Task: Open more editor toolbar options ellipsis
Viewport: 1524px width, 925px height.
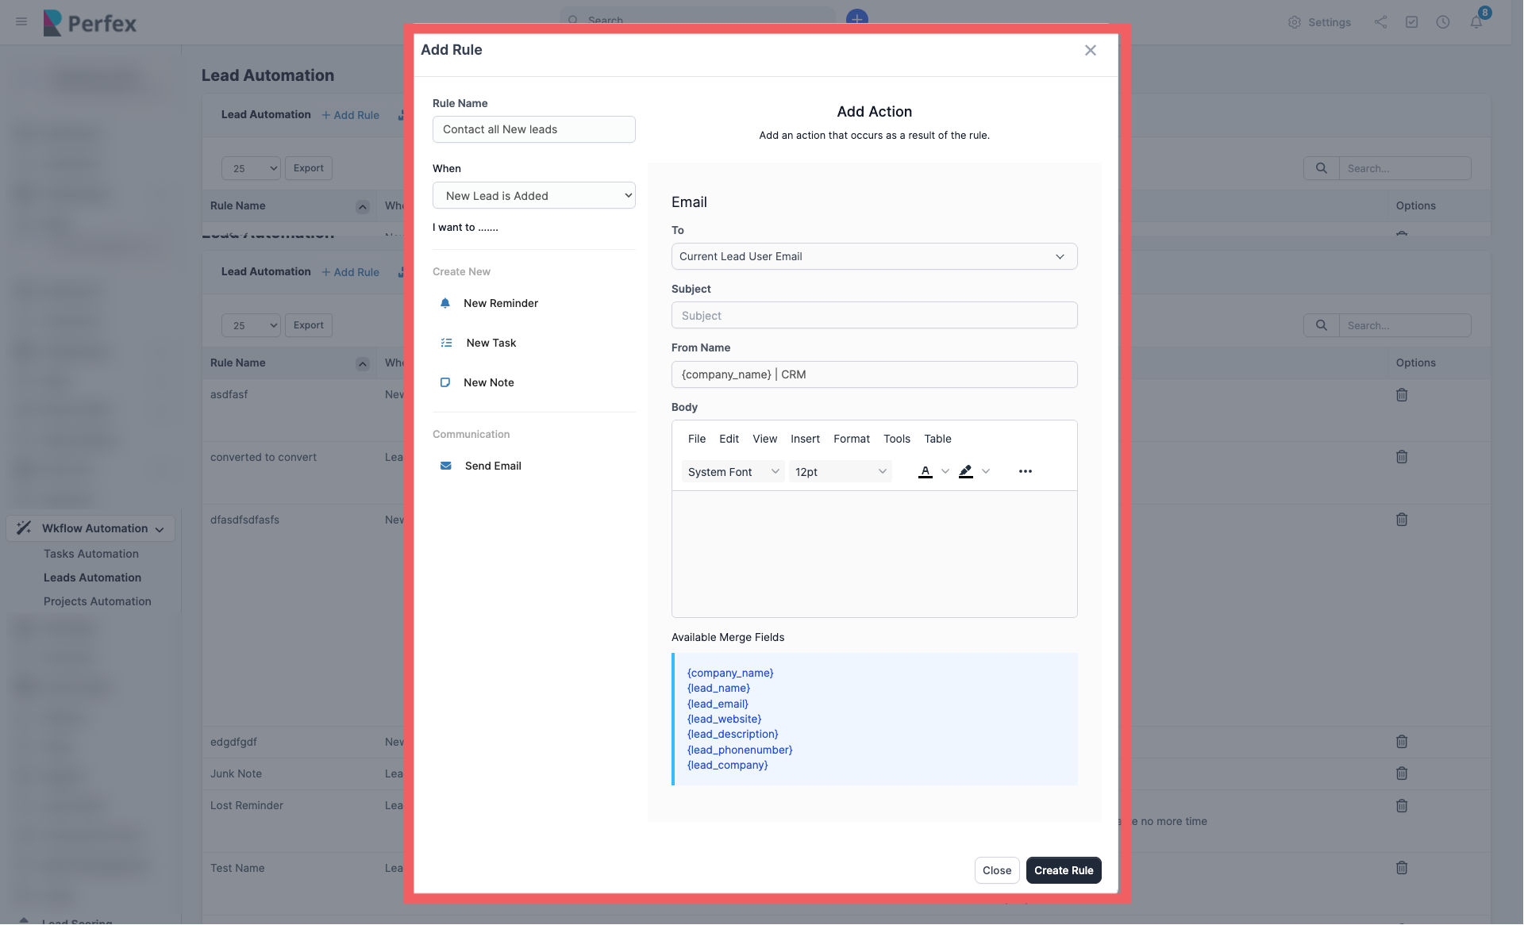Action: pos(1025,471)
